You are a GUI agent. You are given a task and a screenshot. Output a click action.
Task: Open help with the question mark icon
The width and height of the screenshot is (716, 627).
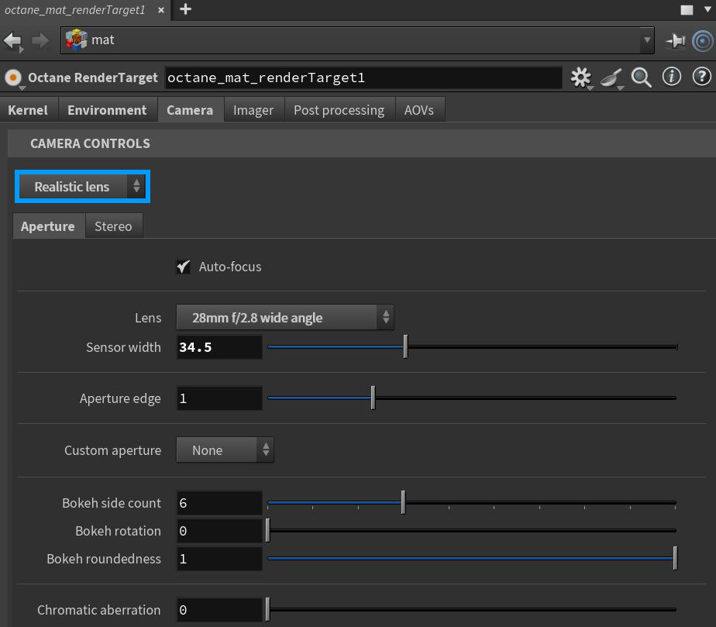point(701,77)
